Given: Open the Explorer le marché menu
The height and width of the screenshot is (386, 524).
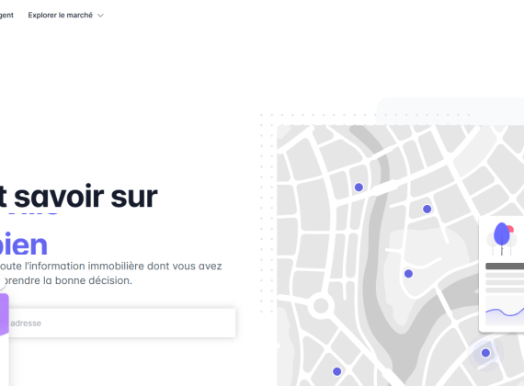Looking at the screenshot, I should click(x=65, y=15).
